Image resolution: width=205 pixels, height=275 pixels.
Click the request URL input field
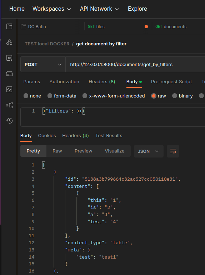(x=135, y=65)
